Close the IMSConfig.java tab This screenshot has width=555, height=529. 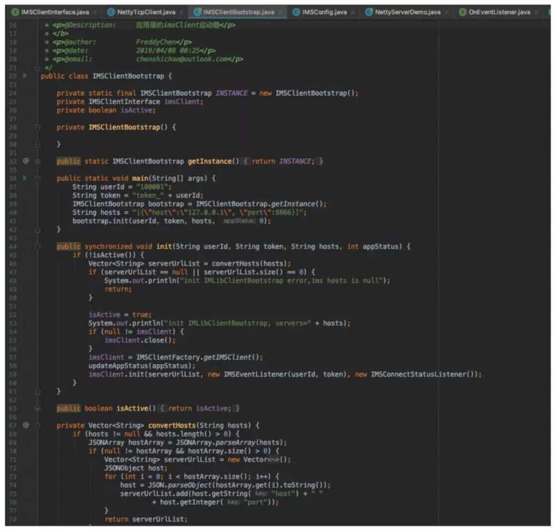tap(353, 12)
